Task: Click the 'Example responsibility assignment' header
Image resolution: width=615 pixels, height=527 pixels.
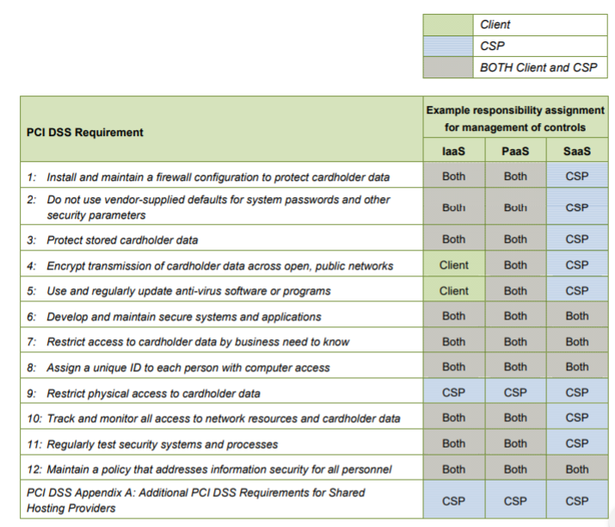Action: (515, 119)
